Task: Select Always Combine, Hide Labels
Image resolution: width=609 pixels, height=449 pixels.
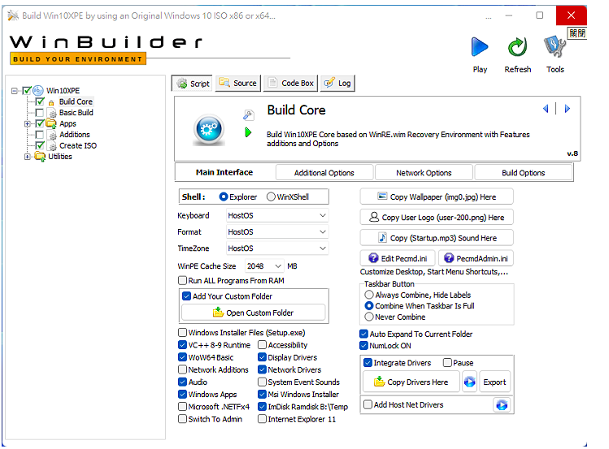Action: [369, 295]
